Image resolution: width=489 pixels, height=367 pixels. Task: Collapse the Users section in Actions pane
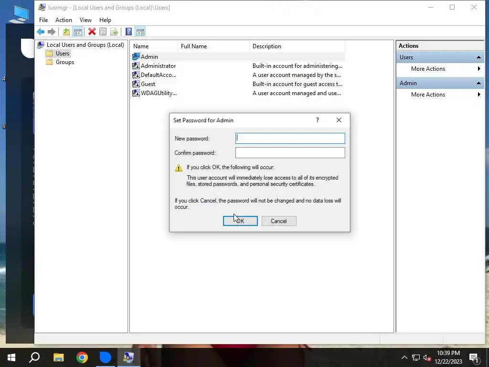point(478,57)
